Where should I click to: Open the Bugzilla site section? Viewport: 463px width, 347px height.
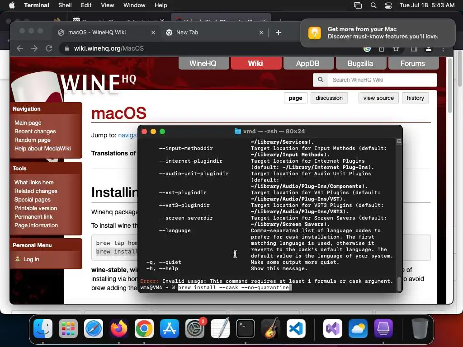coord(361,63)
